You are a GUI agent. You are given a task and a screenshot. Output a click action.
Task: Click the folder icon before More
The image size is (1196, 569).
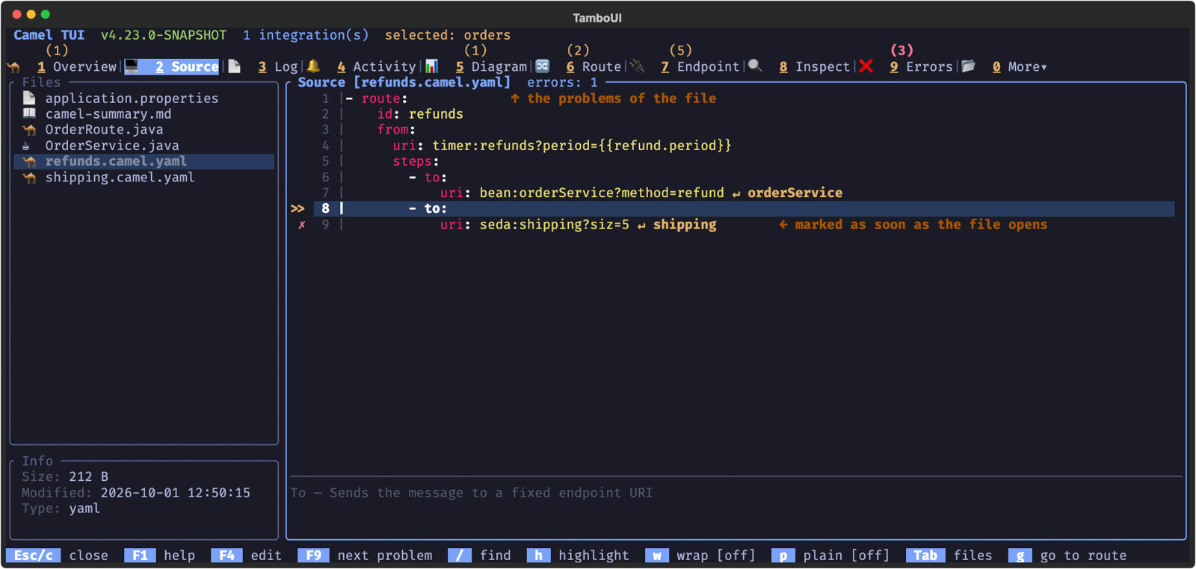[x=969, y=66]
